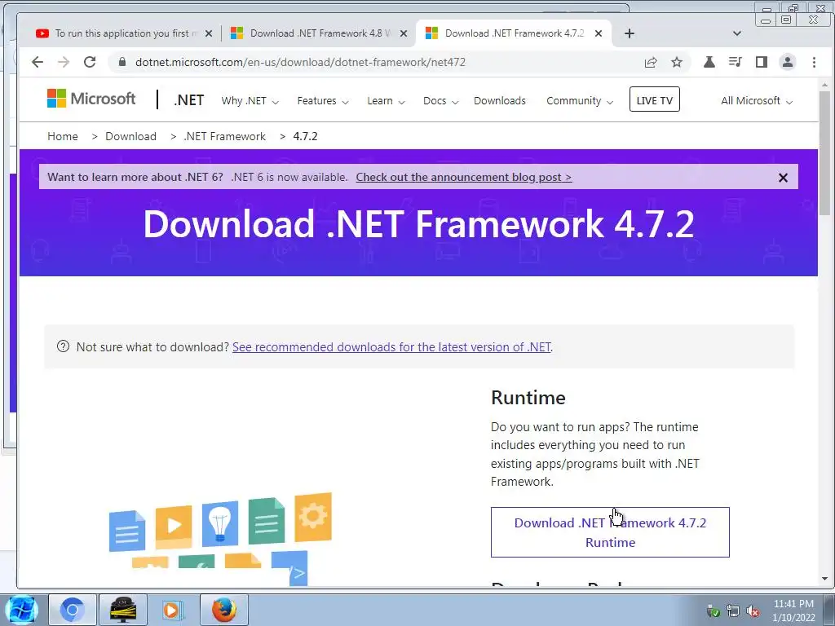The width and height of the screenshot is (835, 626).
Task: Click Download in the breadcrumb
Action: 130,136
